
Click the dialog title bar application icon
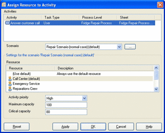(4, 5)
